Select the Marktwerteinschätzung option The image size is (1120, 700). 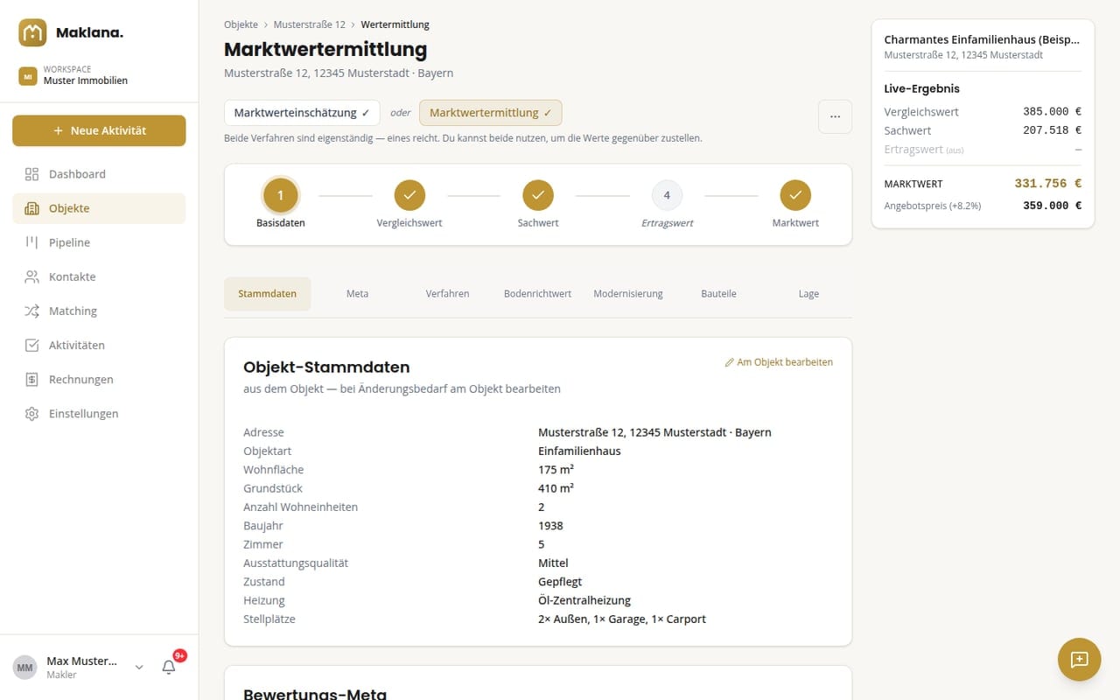[302, 113]
